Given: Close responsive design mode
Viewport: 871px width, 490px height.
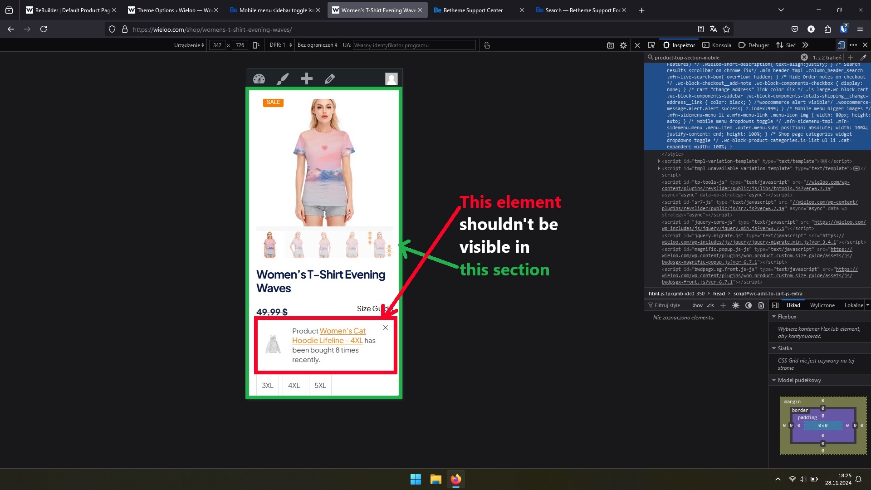Looking at the screenshot, I should (x=637, y=45).
